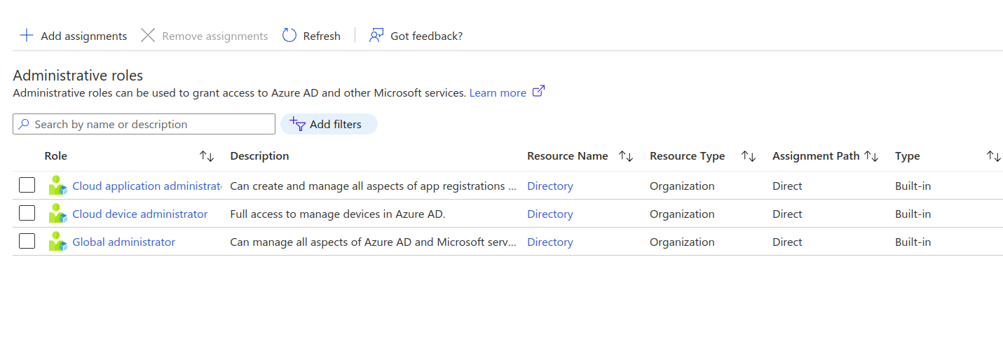This screenshot has height=346, width=1003.
Task: Click external link icon beside Learn more
Action: coord(538,92)
